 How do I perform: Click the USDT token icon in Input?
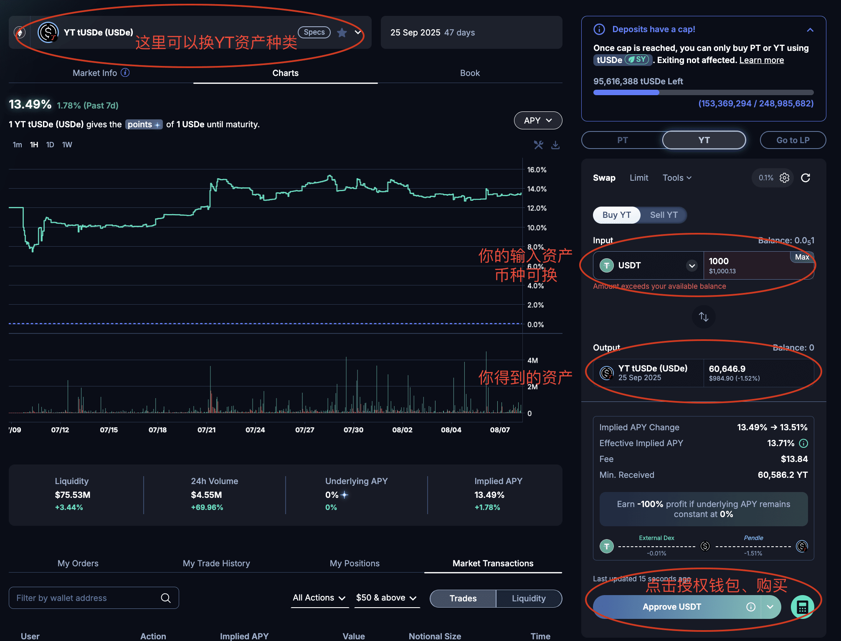coord(607,265)
